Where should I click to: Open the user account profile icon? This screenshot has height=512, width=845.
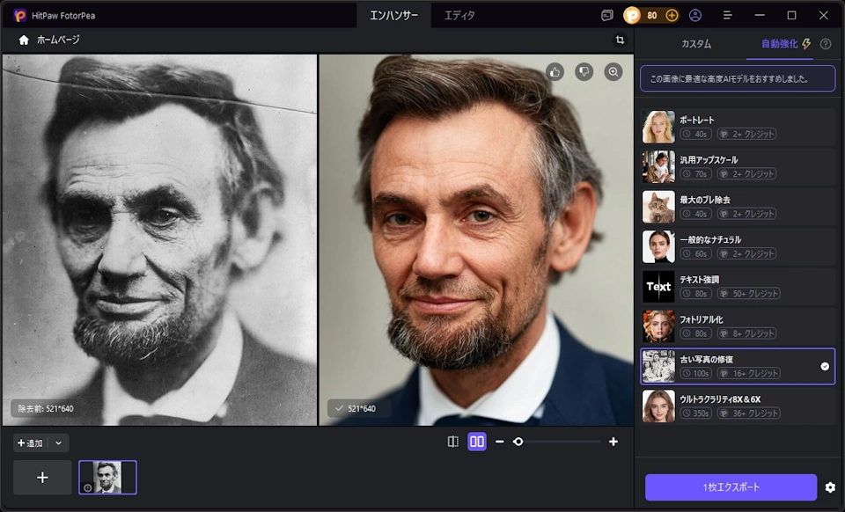[695, 16]
